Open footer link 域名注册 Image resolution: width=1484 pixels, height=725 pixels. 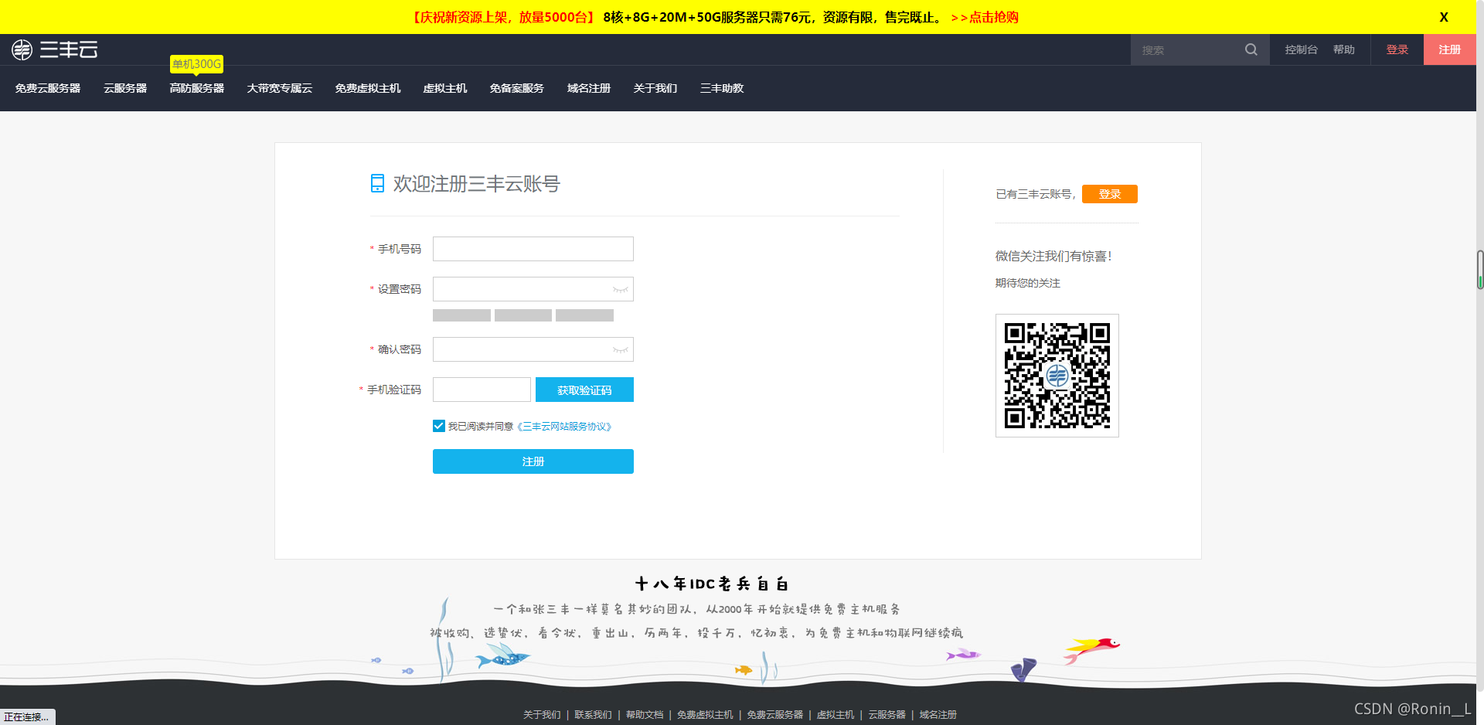click(938, 715)
